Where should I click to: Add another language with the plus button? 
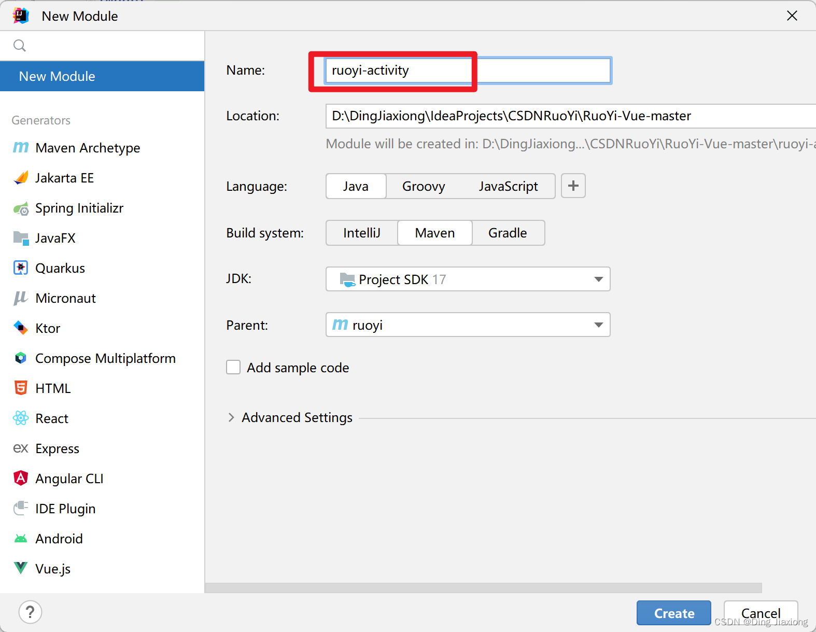click(x=573, y=186)
